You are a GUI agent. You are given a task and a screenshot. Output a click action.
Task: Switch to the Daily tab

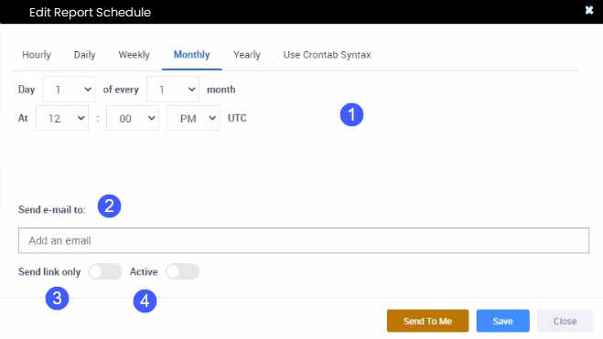84,55
